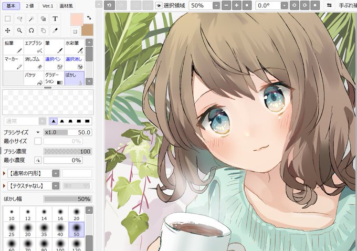The width and height of the screenshot is (357, 251).
Task: Switch to the 画材風 tab
Action: (x=66, y=6)
